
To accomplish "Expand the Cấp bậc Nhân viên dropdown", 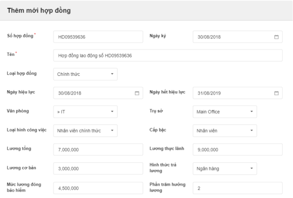I will [225, 131].
